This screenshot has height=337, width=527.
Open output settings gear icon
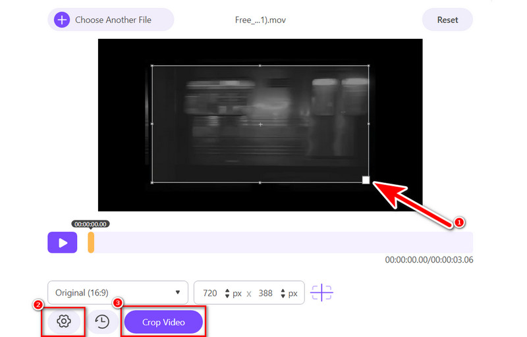(64, 321)
